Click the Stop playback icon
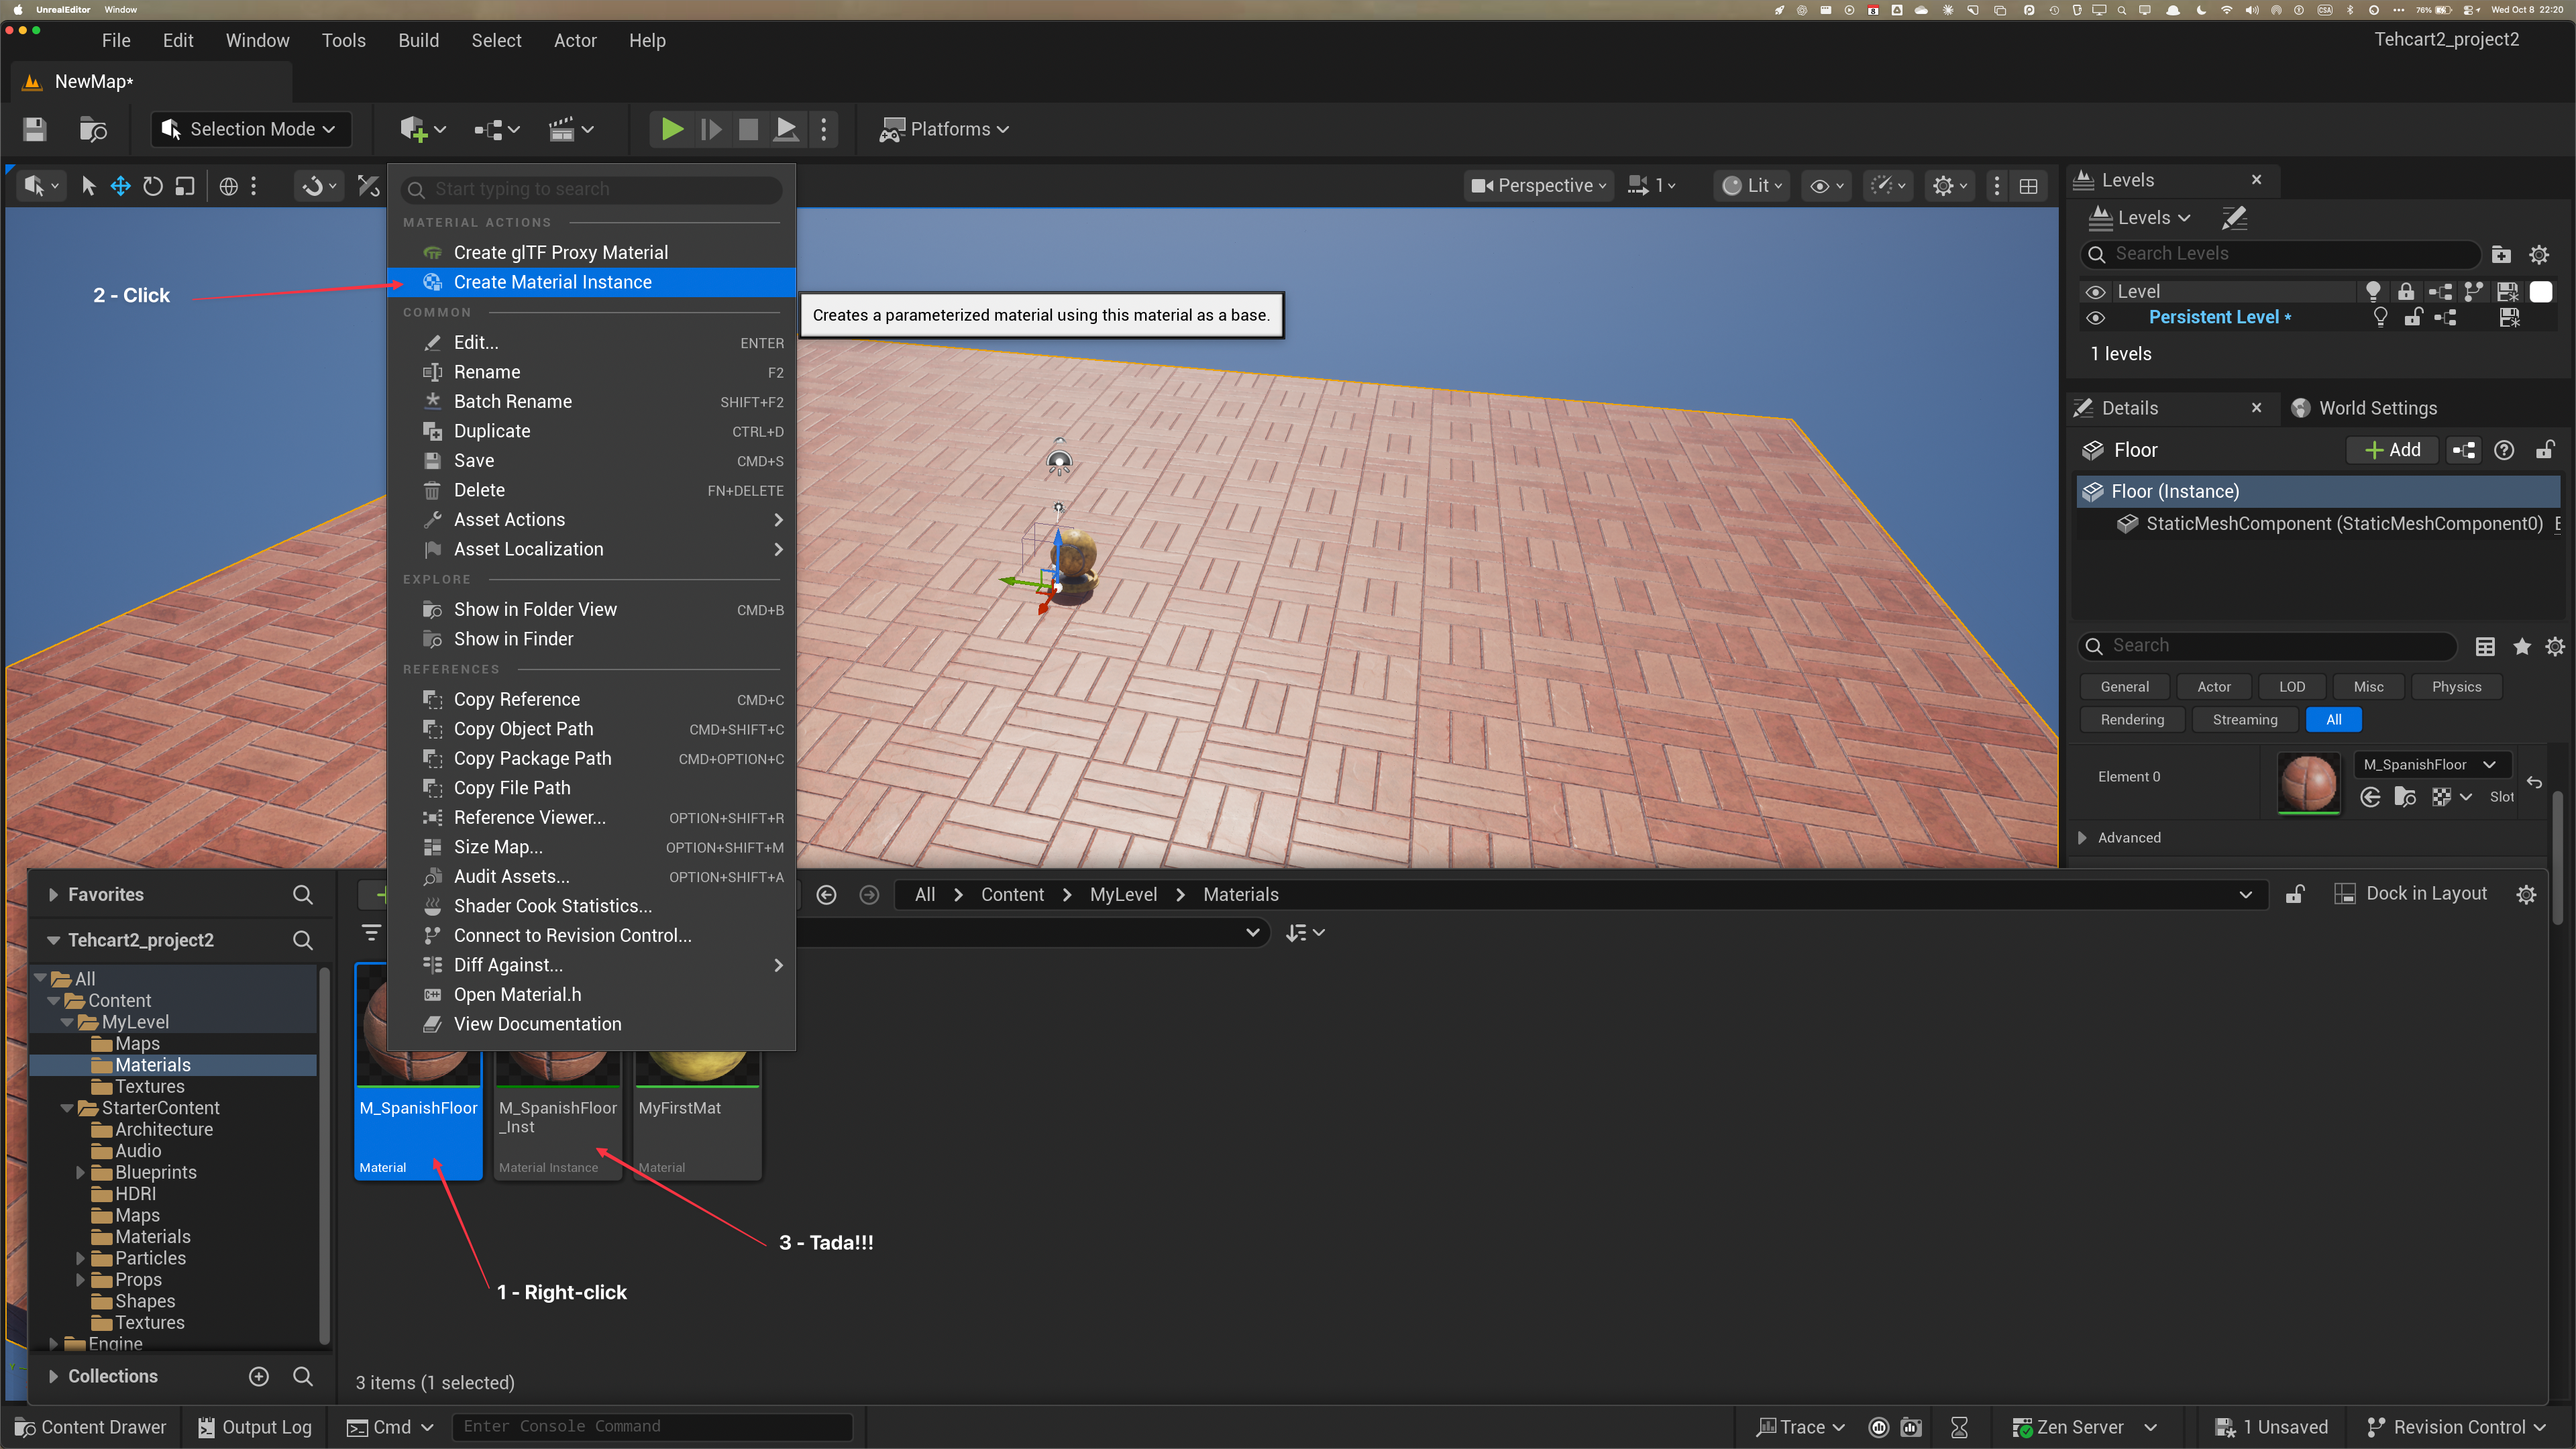Image resolution: width=2576 pixels, height=1449 pixels. click(748, 129)
